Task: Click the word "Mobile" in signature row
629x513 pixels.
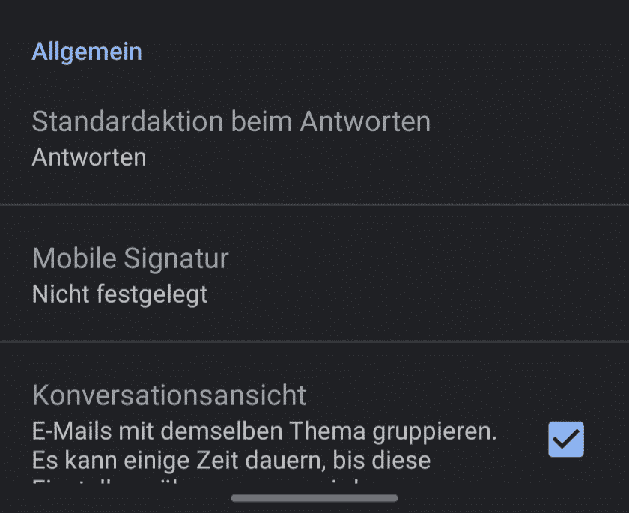Action: (x=73, y=258)
